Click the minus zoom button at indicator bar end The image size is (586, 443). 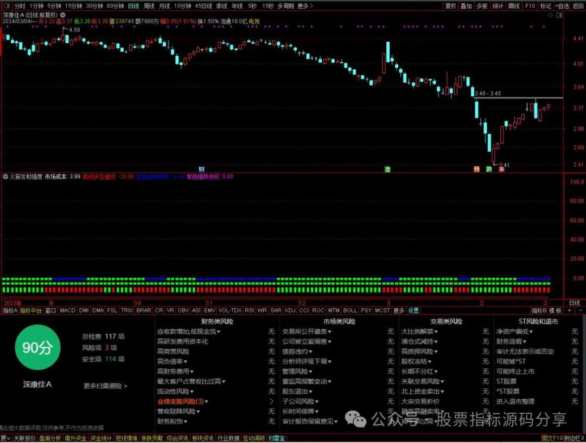click(581, 310)
